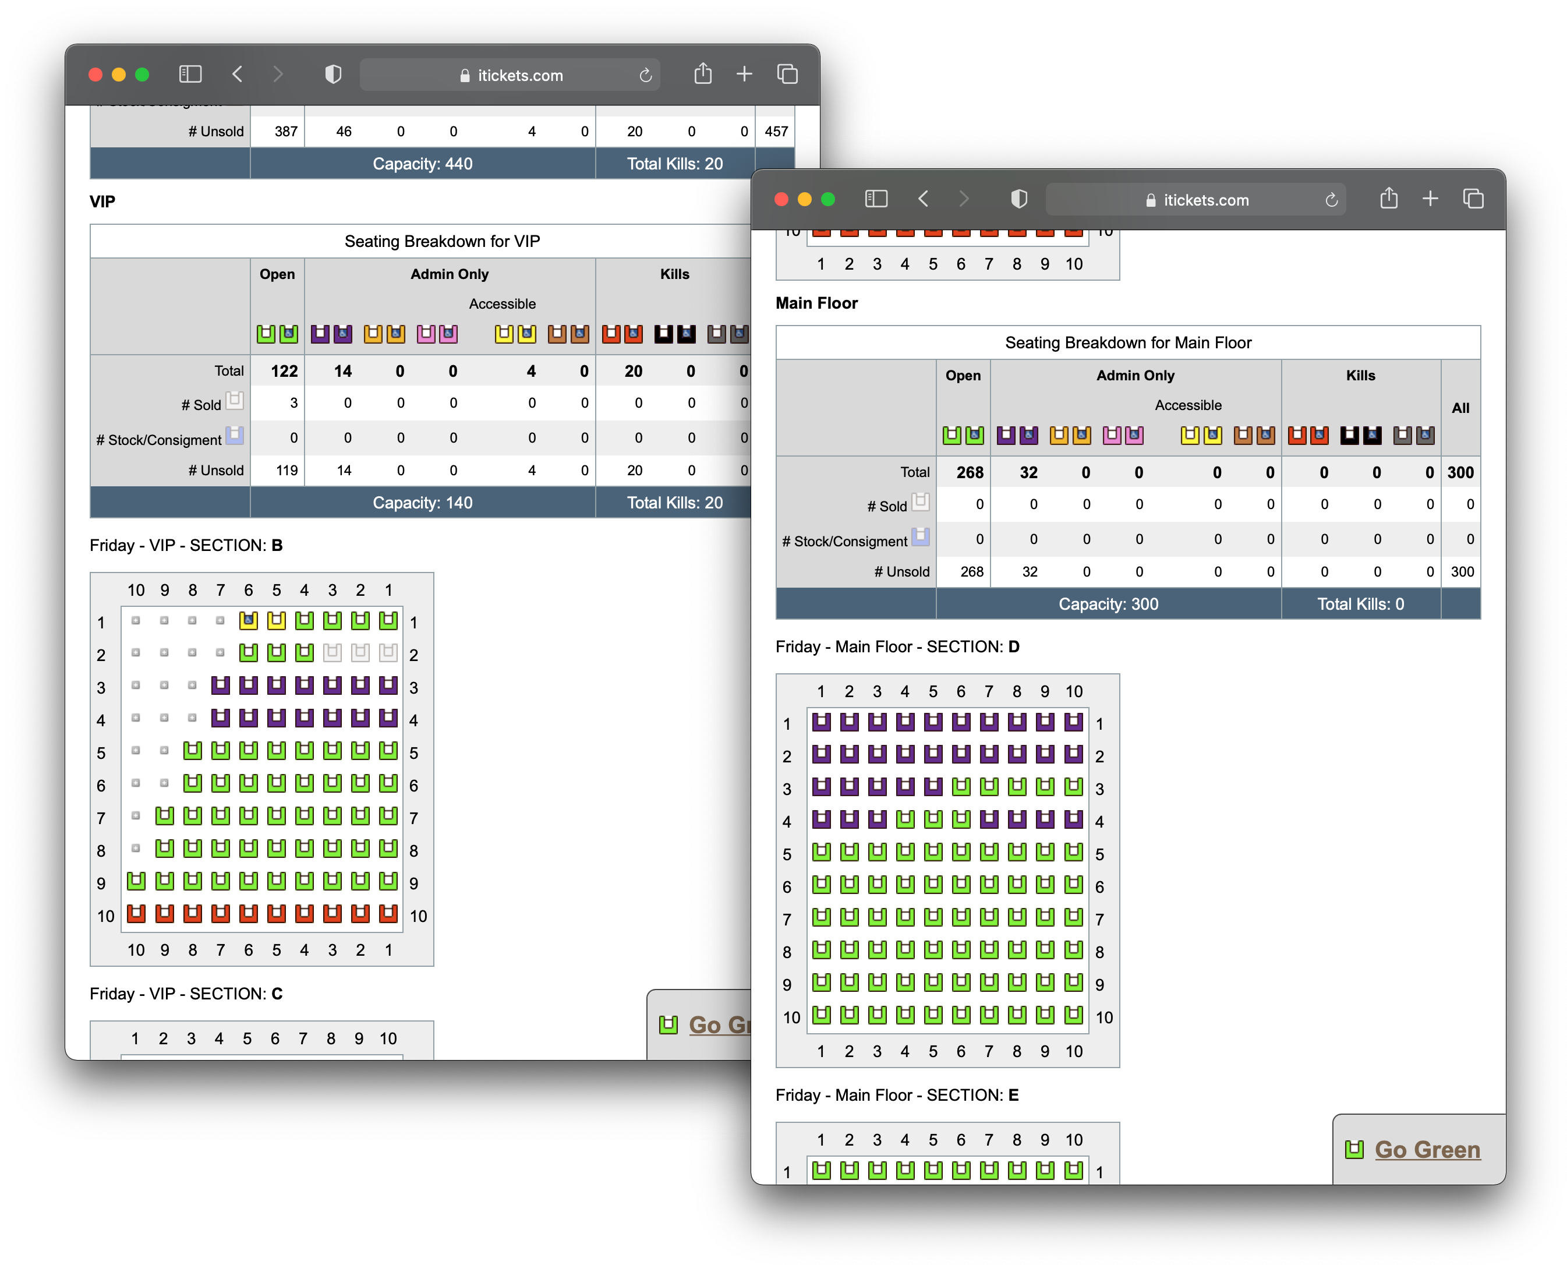1567x1265 pixels.
Task: Select green seat 1, row 5, Main Floor Section D
Action: tap(821, 852)
